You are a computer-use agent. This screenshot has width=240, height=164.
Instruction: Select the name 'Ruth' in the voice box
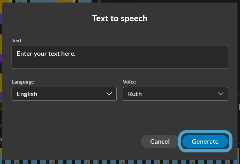(135, 94)
